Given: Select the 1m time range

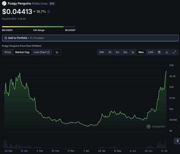Looking at the screenshot, I should tap(117, 52).
